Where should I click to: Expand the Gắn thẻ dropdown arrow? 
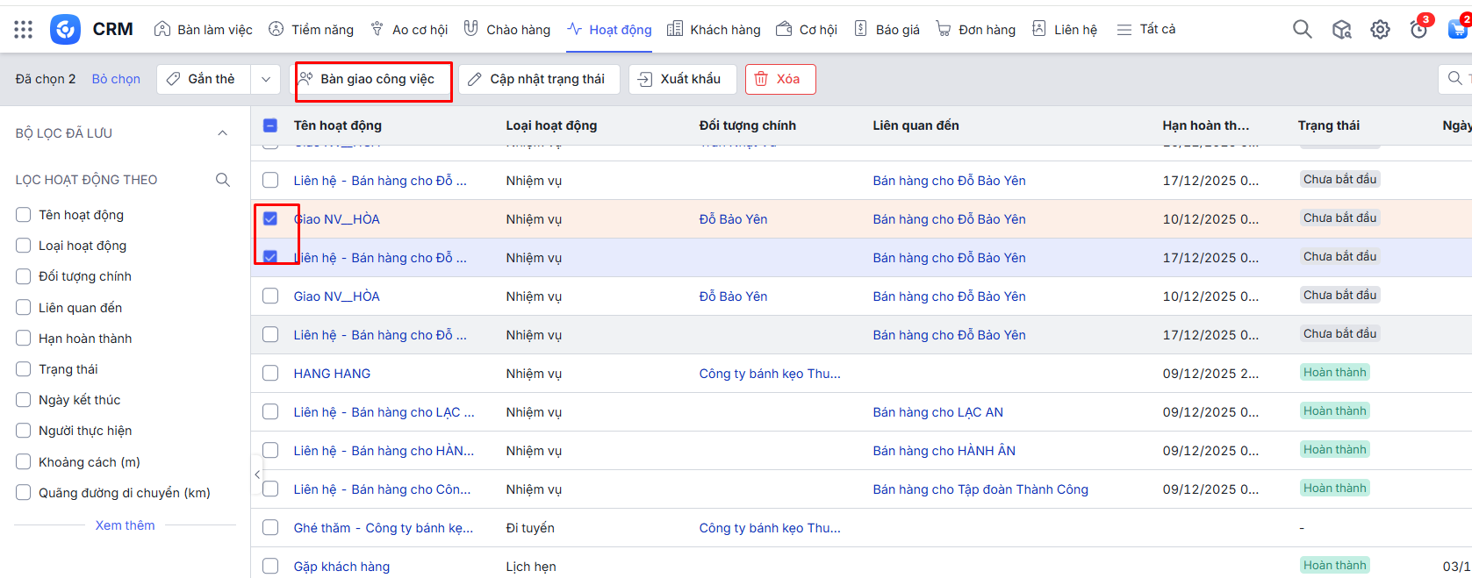265,79
